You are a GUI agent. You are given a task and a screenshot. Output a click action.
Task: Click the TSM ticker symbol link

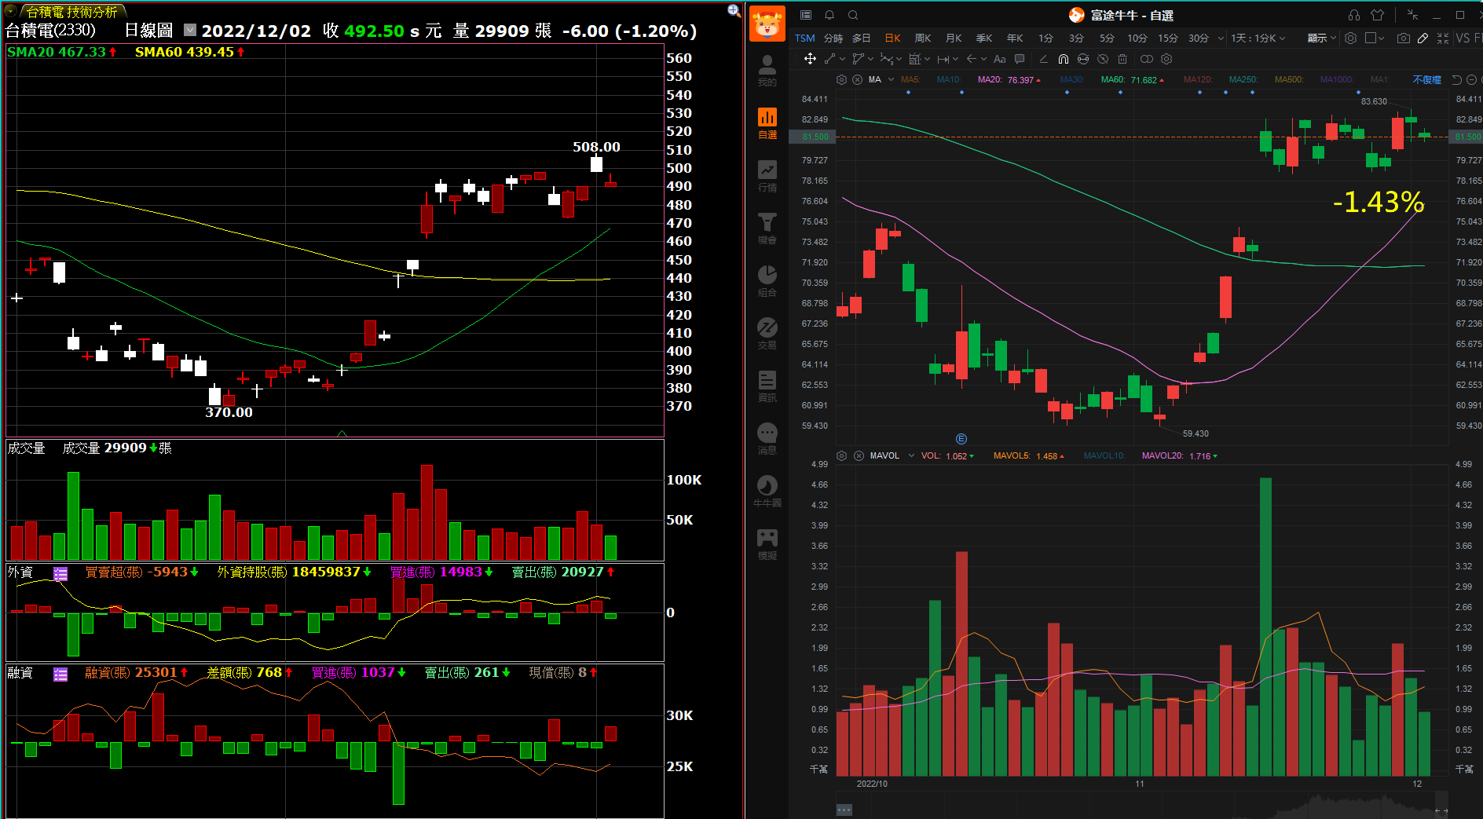(x=804, y=38)
